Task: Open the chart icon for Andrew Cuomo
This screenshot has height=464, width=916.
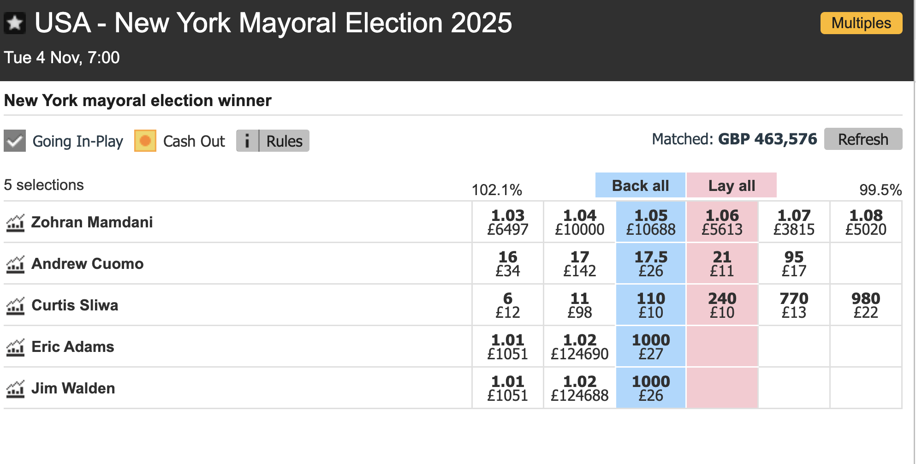Action: (15, 264)
